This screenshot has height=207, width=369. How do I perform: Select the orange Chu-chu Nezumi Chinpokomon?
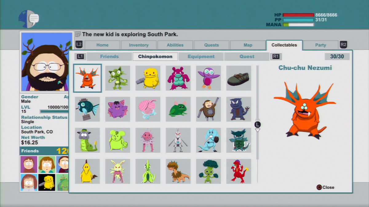coord(87,78)
